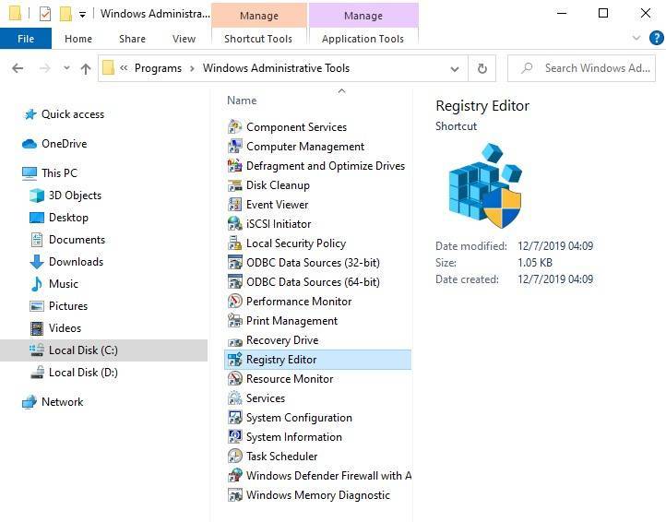666x522 pixels.
Task: Expand the ribbon chevron
Action: (636, 38)
